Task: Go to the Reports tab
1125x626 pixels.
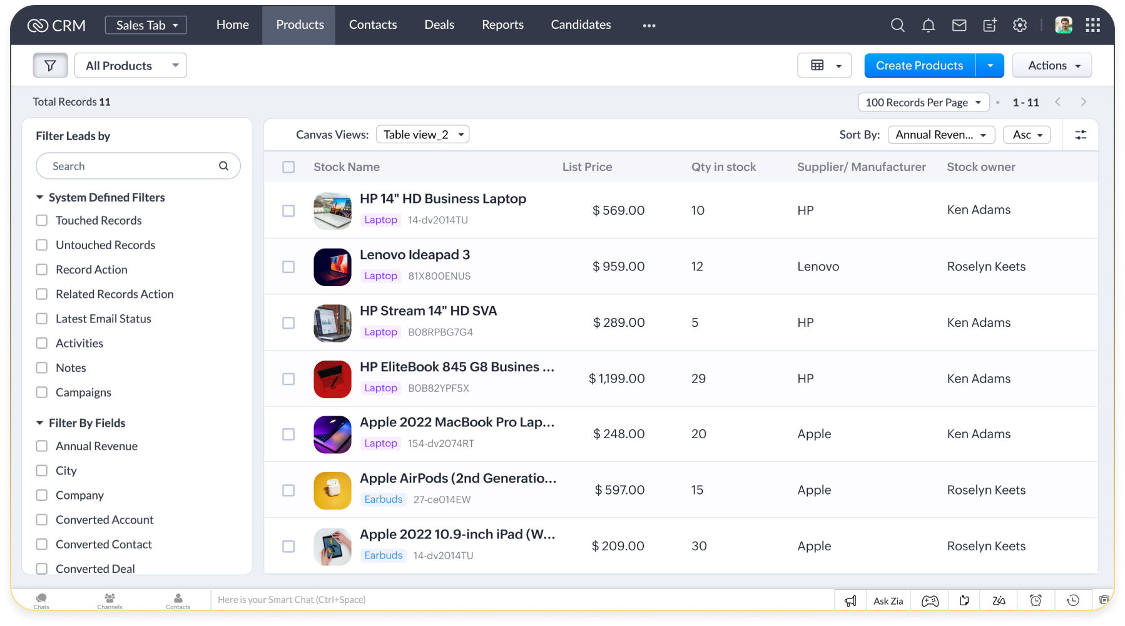Action: [502, 25]
